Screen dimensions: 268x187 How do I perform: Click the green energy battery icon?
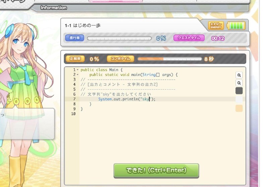(236, 26)
